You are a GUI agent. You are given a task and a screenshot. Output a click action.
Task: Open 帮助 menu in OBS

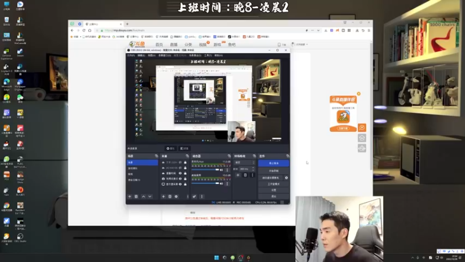219,55
